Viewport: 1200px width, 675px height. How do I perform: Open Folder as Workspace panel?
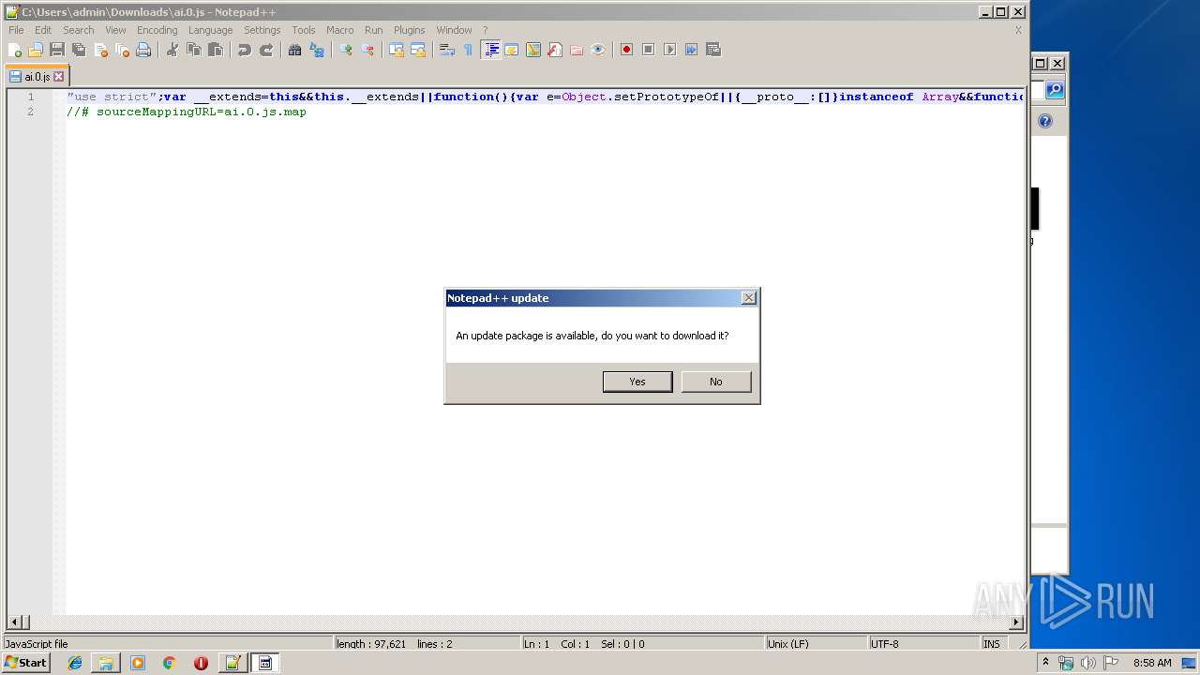(577, 50)
